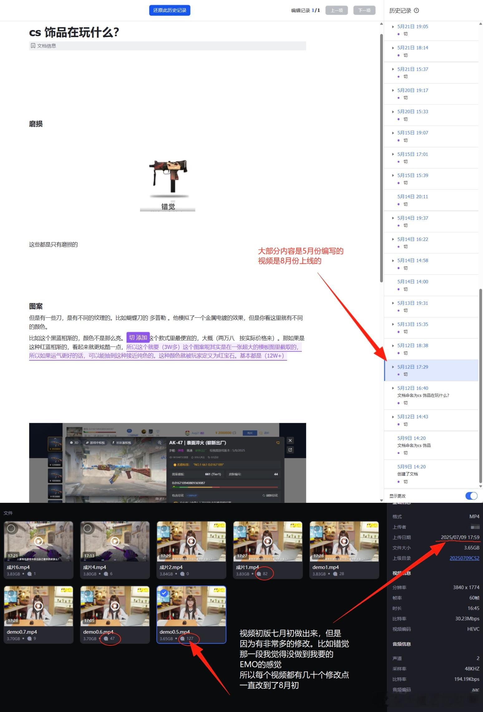Click the history panel scrollbar thumb
Viewport: 483px width, 712px height.
pyautogui.click(x=481, y=386)
